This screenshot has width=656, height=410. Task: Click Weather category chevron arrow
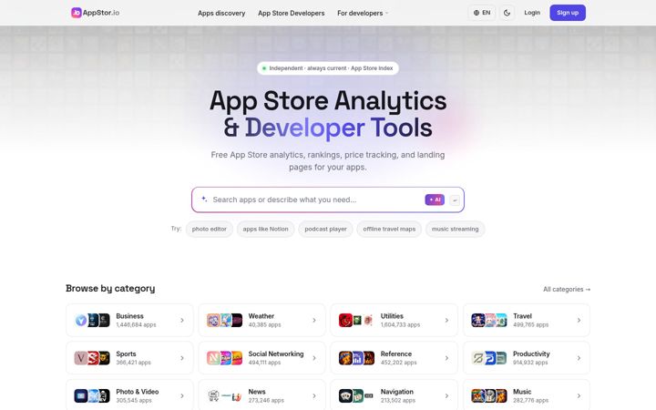(x=314, y=320)
